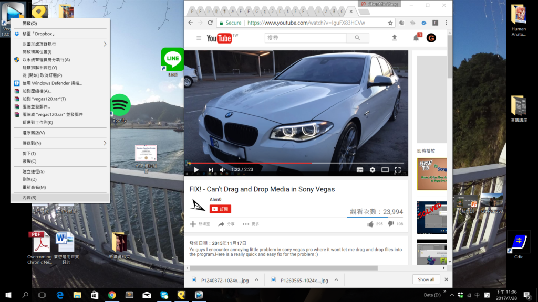The image size is (538, 302).
Task: Mute the video with the speaker icon
Action: [x=222, y=170]
